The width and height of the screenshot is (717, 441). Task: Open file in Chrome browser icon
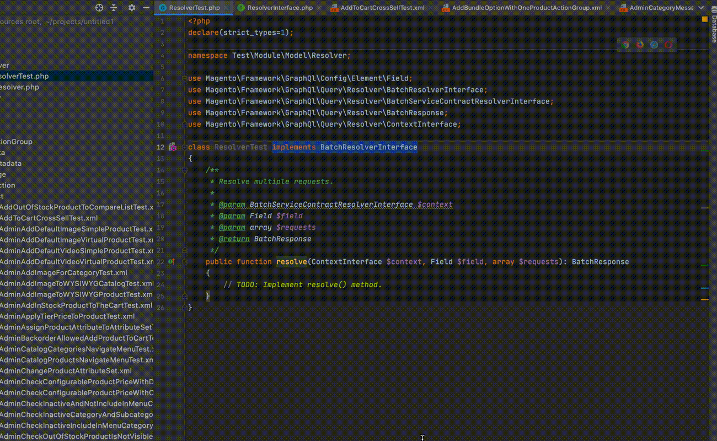[625, 45]
